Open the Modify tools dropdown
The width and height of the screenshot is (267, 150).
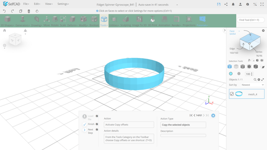tap(83, 21)
